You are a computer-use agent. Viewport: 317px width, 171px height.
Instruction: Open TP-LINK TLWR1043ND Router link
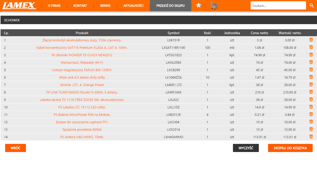[82, 92]
